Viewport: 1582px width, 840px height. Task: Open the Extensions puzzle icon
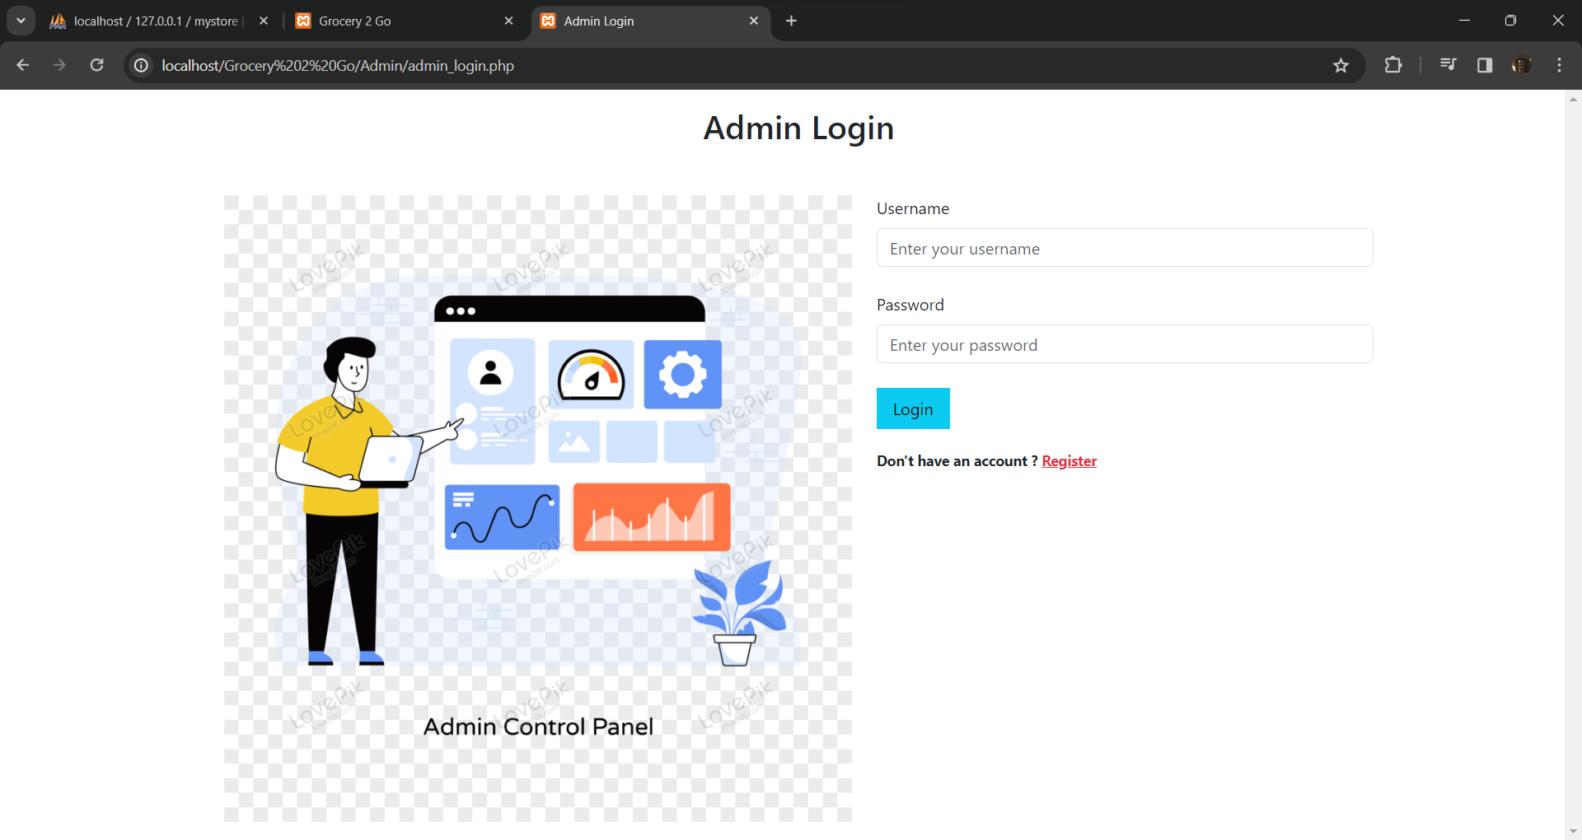coord(1393,65)
